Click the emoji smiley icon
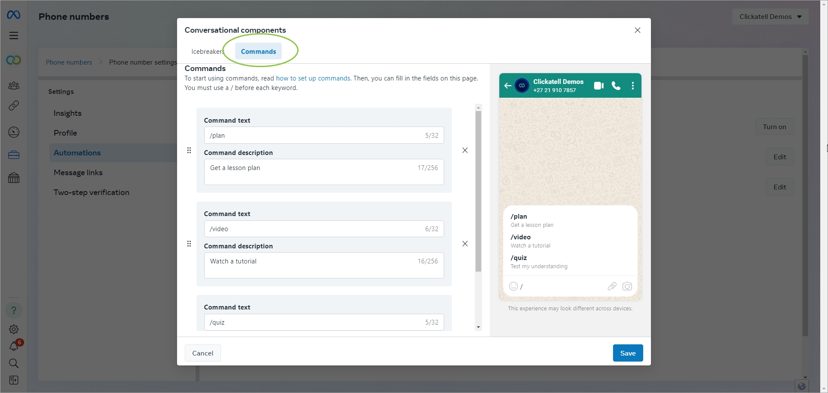The width and height of the screenshot is (828, 393). tap(513, 287)
